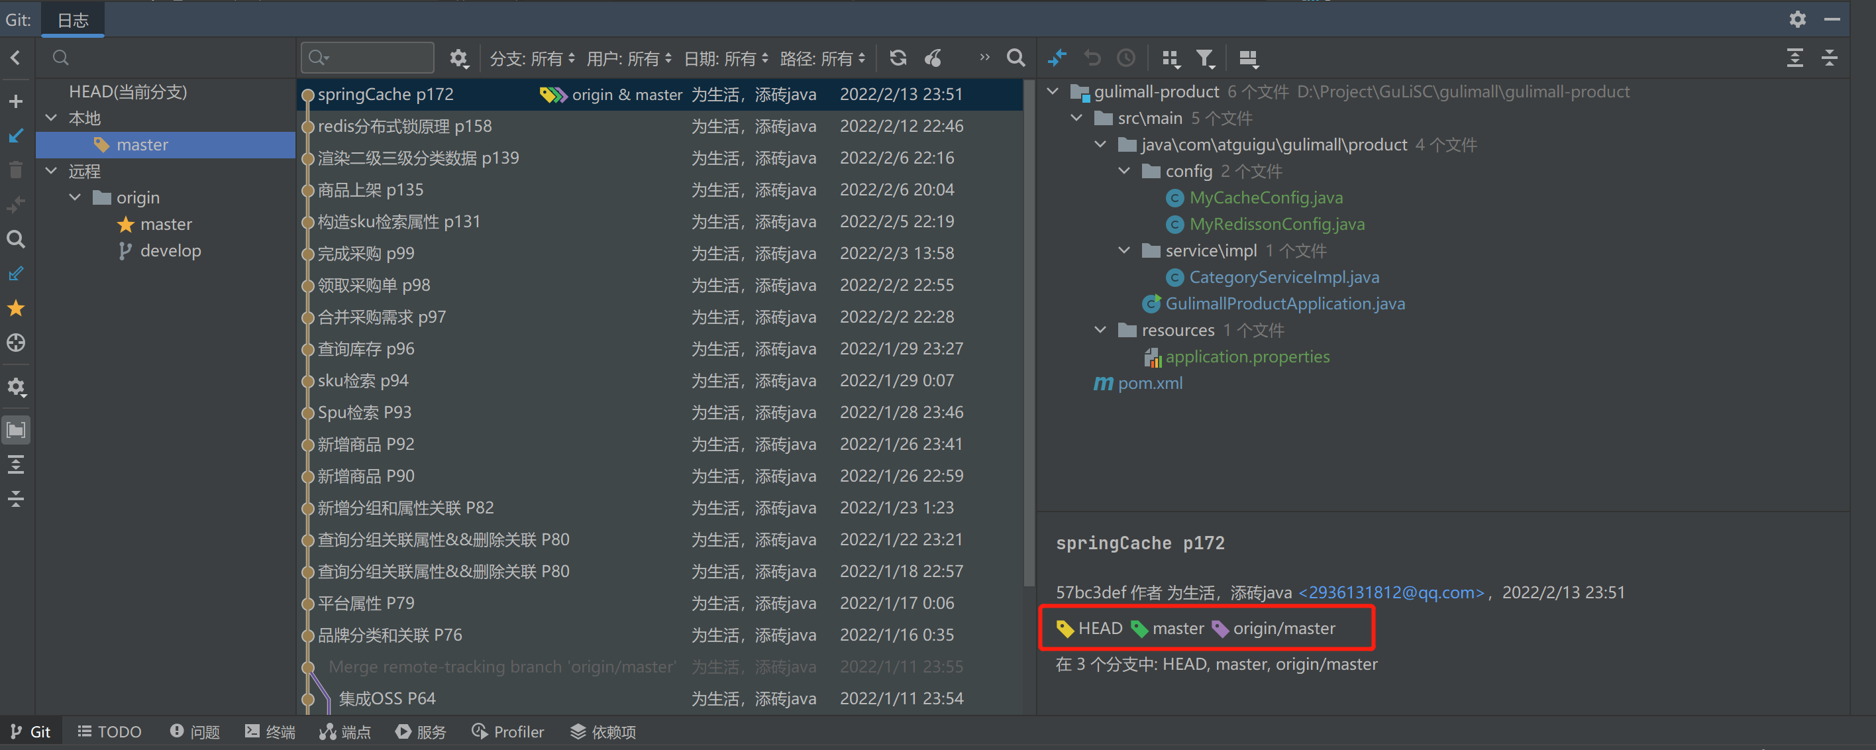Viewport: 1876px width, 750px height.
Task: Collapse the resources folder node
Action: click(1100, 330)
